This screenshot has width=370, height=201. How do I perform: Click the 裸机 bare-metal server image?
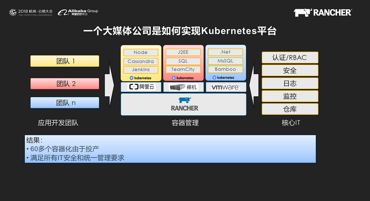click(x=178, y=87)
